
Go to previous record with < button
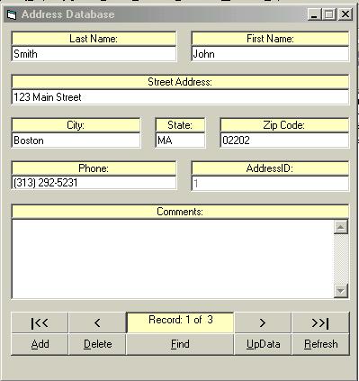pos(97,322)
